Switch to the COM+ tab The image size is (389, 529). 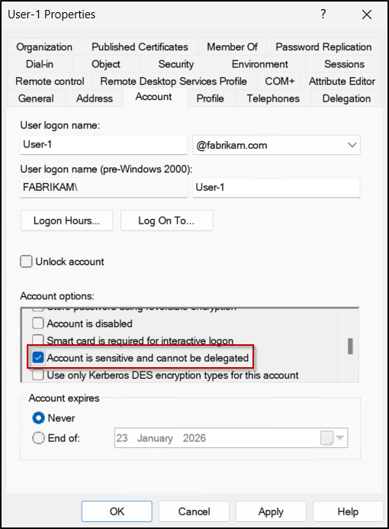pyautogui.click(x=280, y=82)
